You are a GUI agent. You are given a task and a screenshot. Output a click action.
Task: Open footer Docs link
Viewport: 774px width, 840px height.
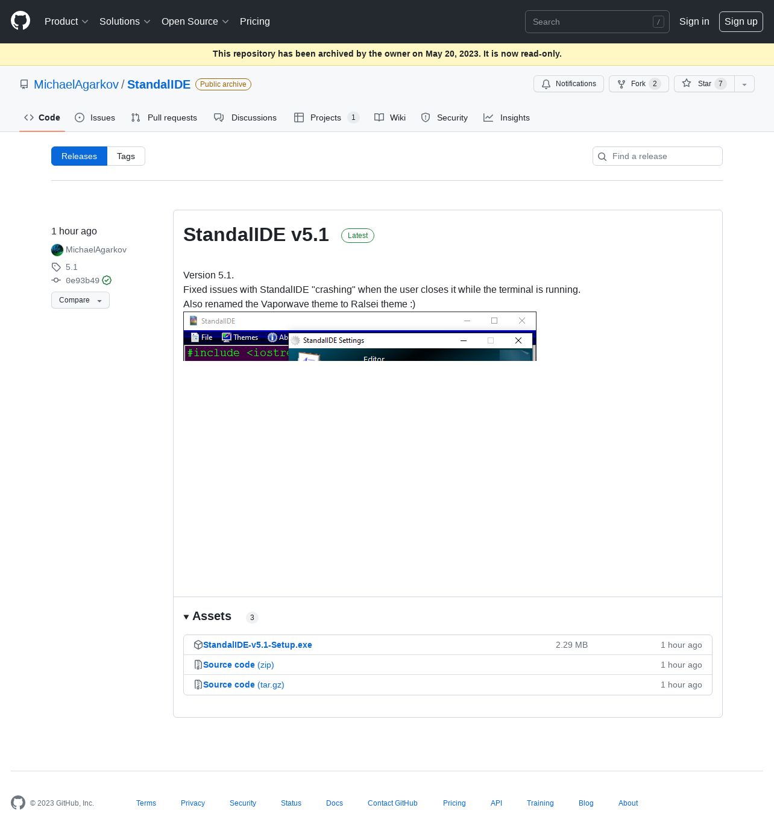coord(335,803)
